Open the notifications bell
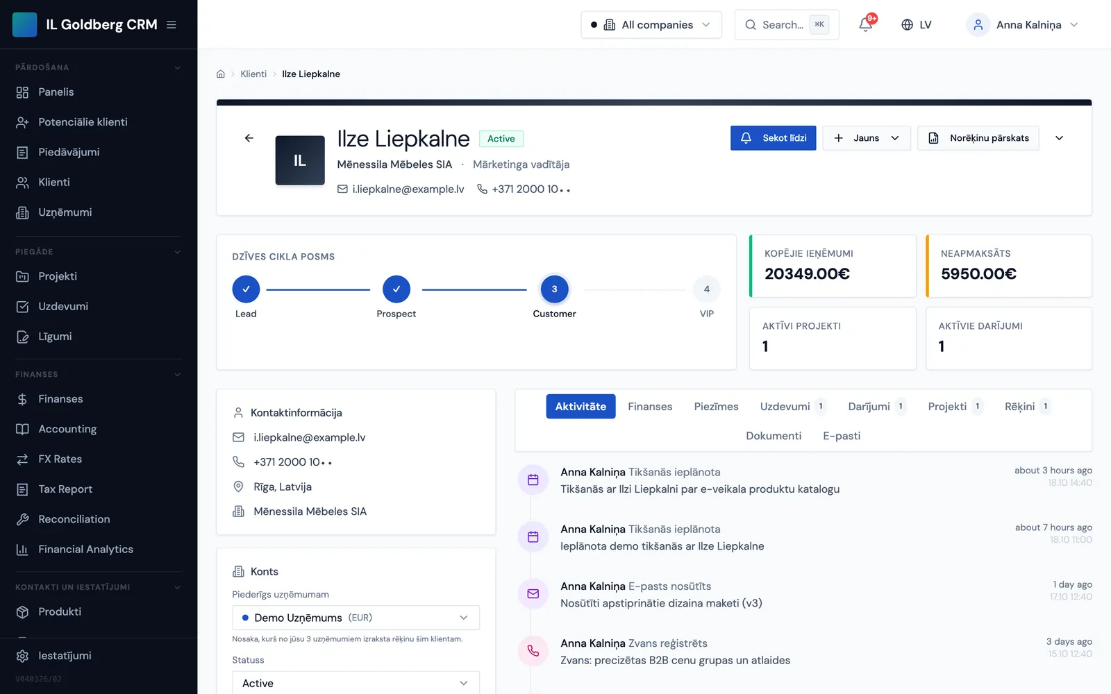 point(865,24)
